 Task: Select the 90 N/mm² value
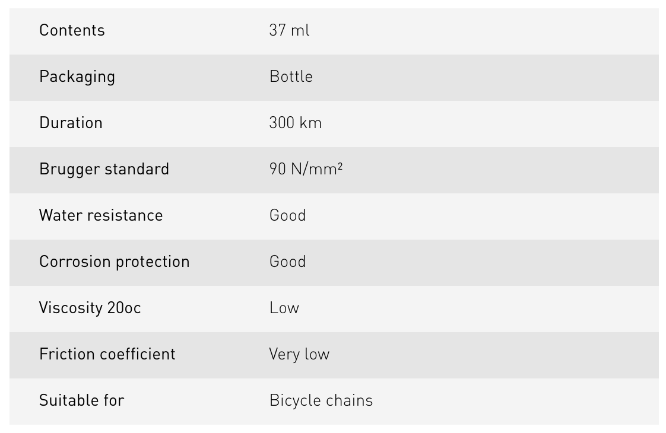coord(306,169)
